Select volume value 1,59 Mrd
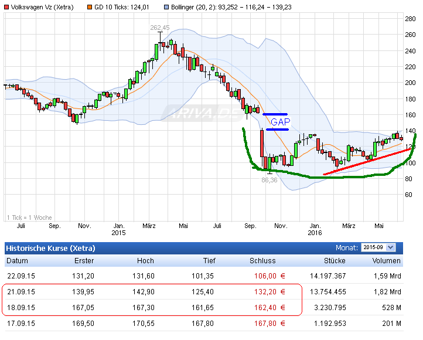423x340 pixels. point(387,276)
